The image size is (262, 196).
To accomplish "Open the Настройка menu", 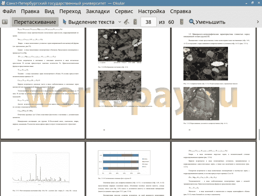I will 151,11.
